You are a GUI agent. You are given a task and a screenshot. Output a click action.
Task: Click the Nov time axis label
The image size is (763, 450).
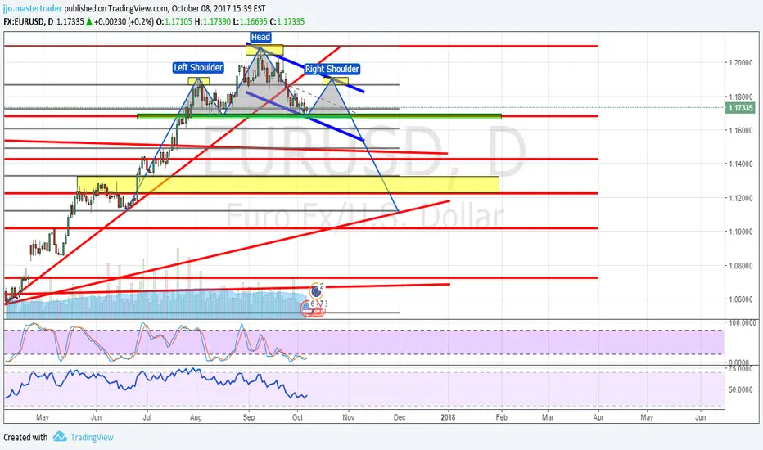pyautogui.click(x=348, y=417)
